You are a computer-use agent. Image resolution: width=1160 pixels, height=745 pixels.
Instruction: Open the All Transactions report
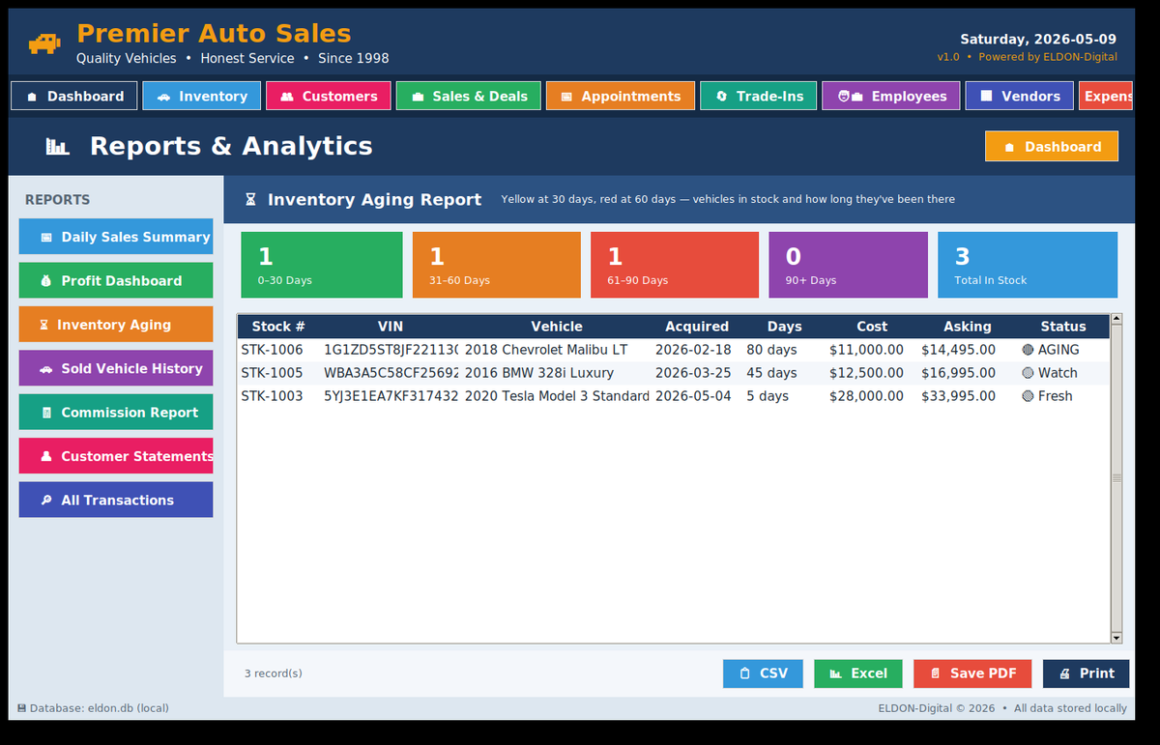116,500
